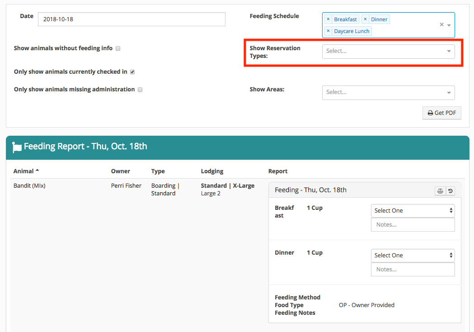Enable Show animals without feeding info
The height and width of the screenshot is (332, 474).
[118, 48]
